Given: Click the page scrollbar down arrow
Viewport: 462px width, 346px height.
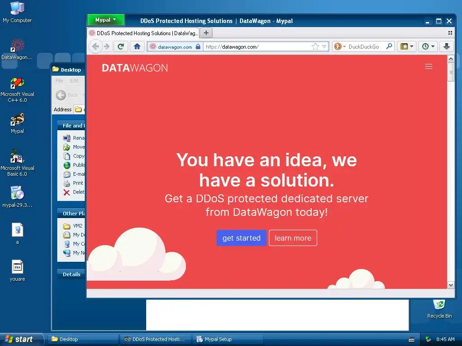Looking at the screenshot, I should coord(451,285).
